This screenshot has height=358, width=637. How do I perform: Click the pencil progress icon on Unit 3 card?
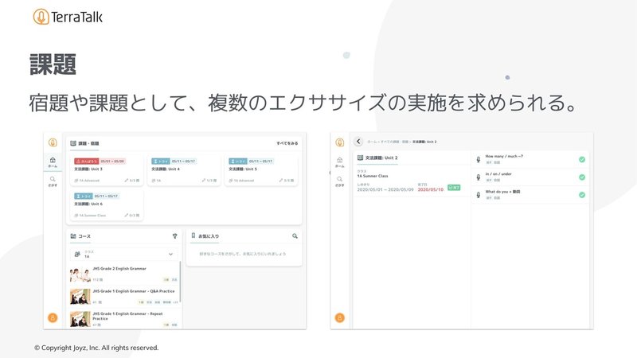tap(127, 181)
